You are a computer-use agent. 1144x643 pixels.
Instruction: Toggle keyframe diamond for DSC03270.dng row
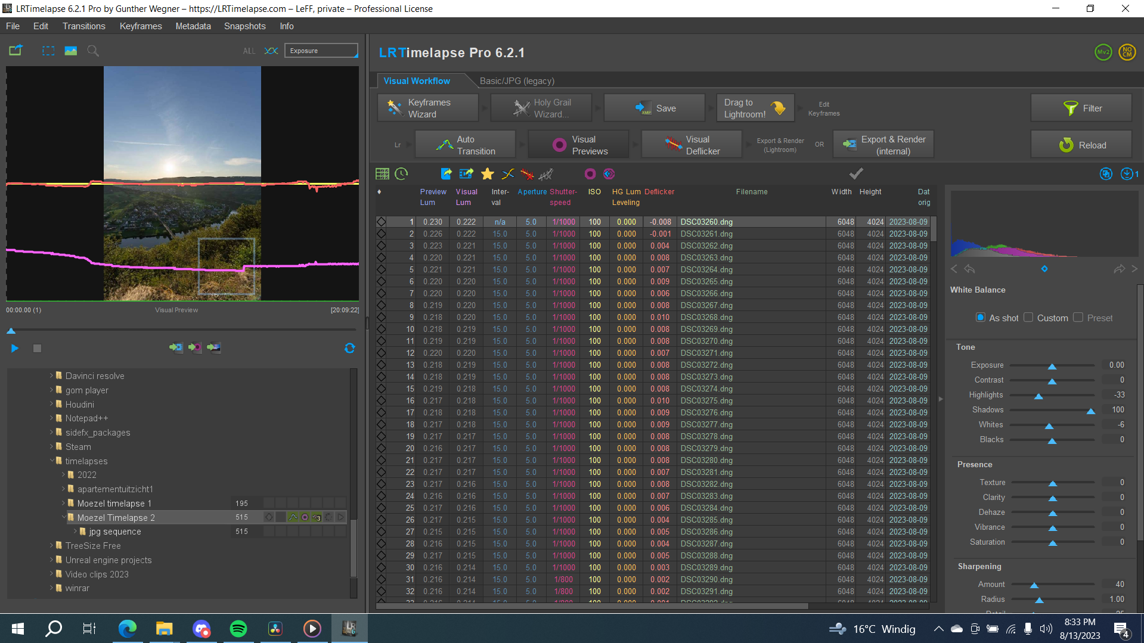[x=381, y=341]
